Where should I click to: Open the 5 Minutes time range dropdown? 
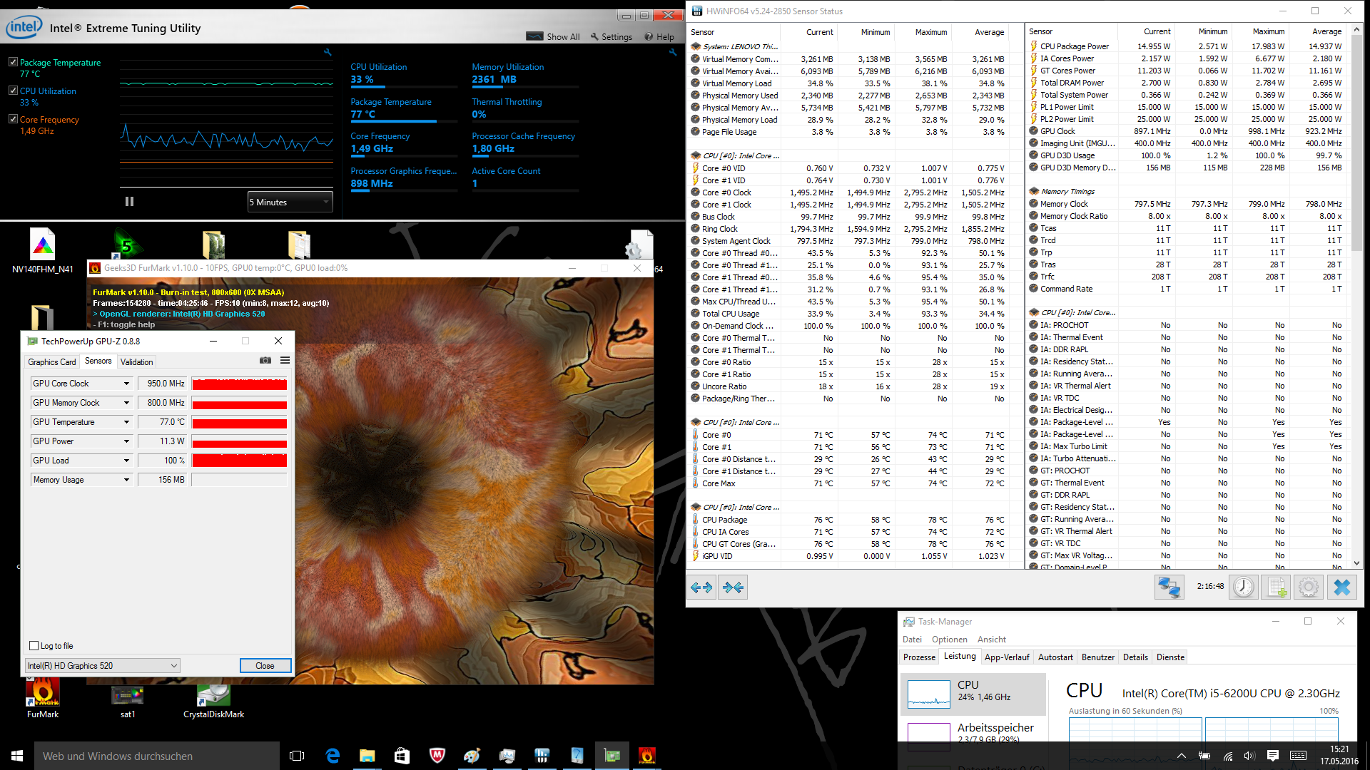[x=290, y=202]
